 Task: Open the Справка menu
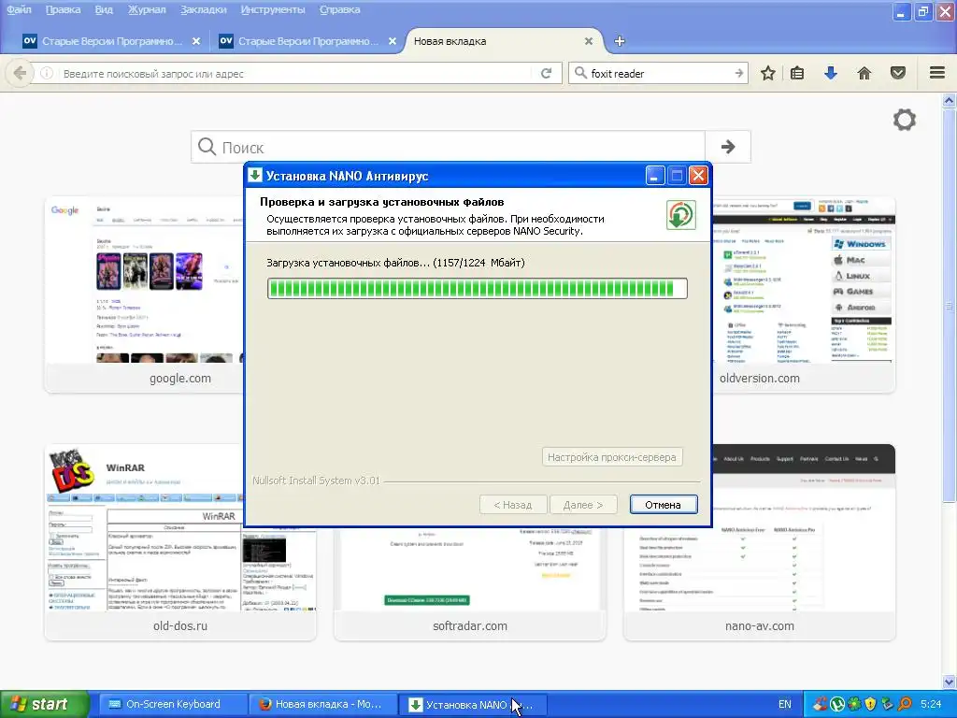pos(339,9)
